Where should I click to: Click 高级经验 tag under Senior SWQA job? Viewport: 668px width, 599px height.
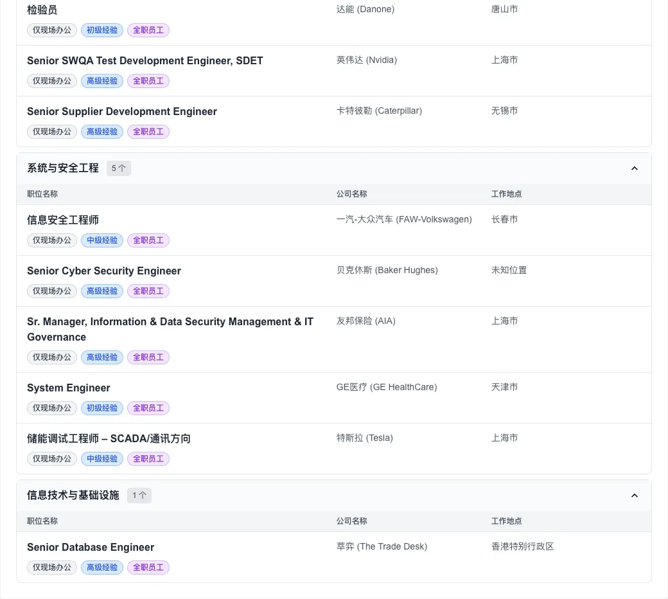[102, 80]
